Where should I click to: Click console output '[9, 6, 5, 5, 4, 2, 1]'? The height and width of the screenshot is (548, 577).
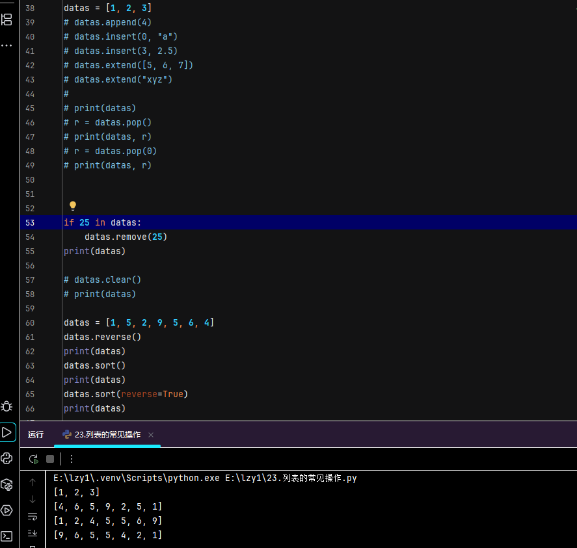[x=108, y=535]
